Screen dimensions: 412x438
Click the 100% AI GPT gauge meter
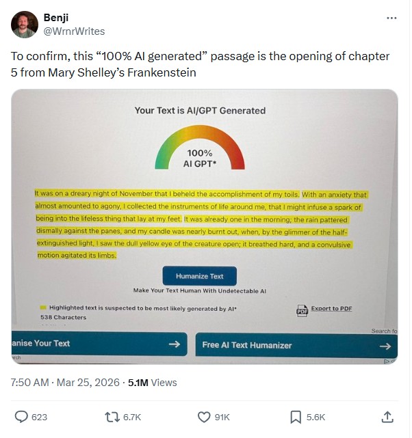[200, 150]
